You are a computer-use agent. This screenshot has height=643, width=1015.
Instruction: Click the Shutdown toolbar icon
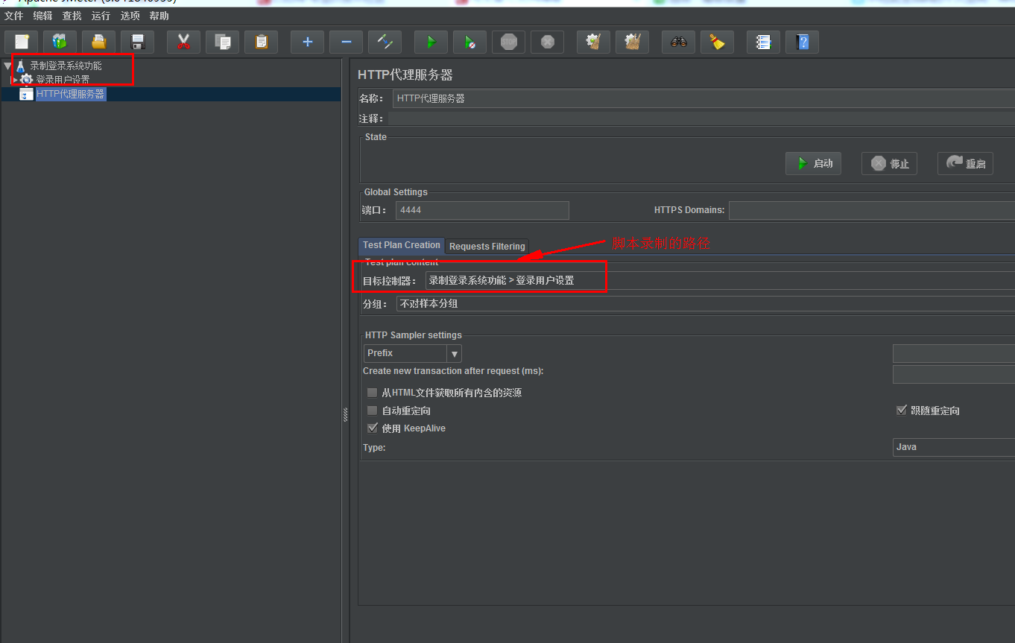[547, 42]
